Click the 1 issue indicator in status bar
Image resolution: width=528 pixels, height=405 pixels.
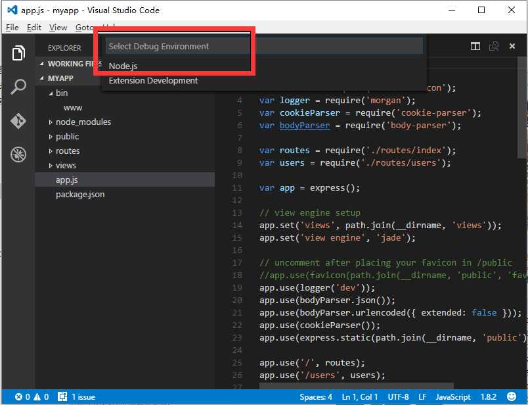76,397
